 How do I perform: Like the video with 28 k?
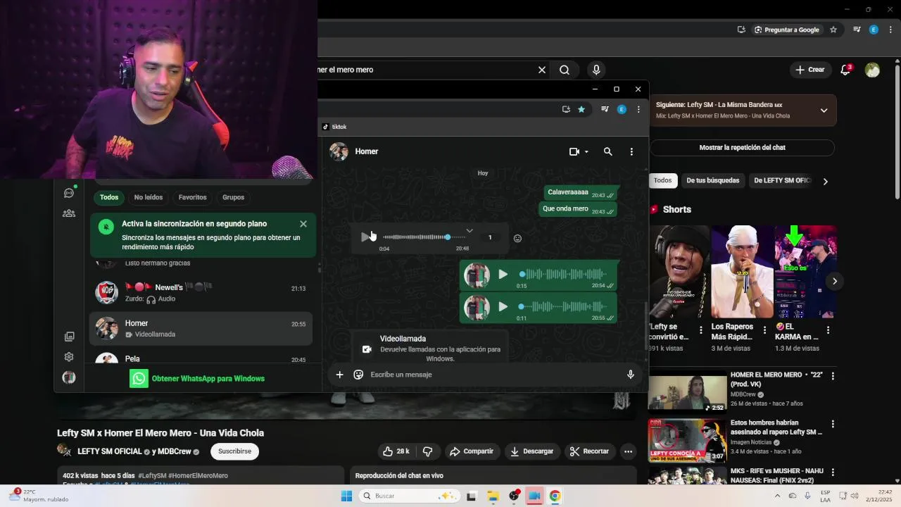point(396,451)
